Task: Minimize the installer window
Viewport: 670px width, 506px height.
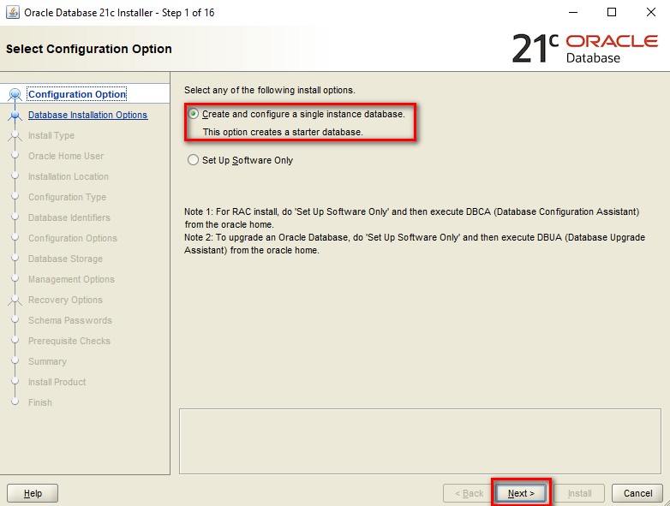Action: click(573, 12)
